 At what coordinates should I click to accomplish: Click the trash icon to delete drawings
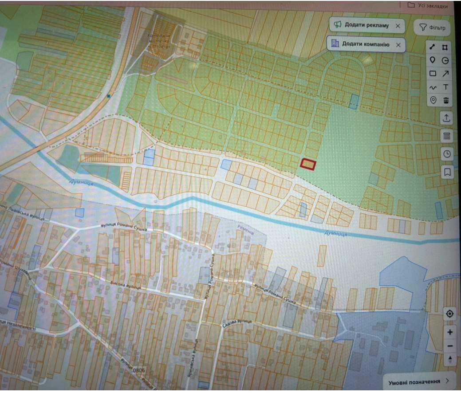446,100
